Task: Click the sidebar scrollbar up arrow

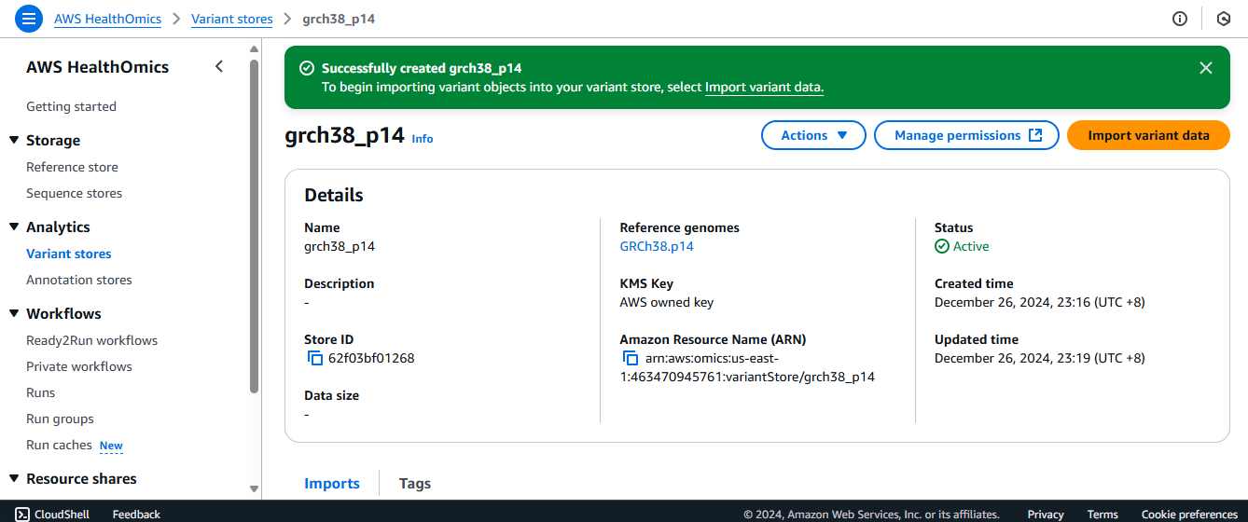Action: tap(255, 49)
